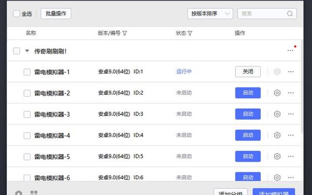The image size is (312, 195).
Task: Open more options for 雷电模拟器-2
Action: 291,93
